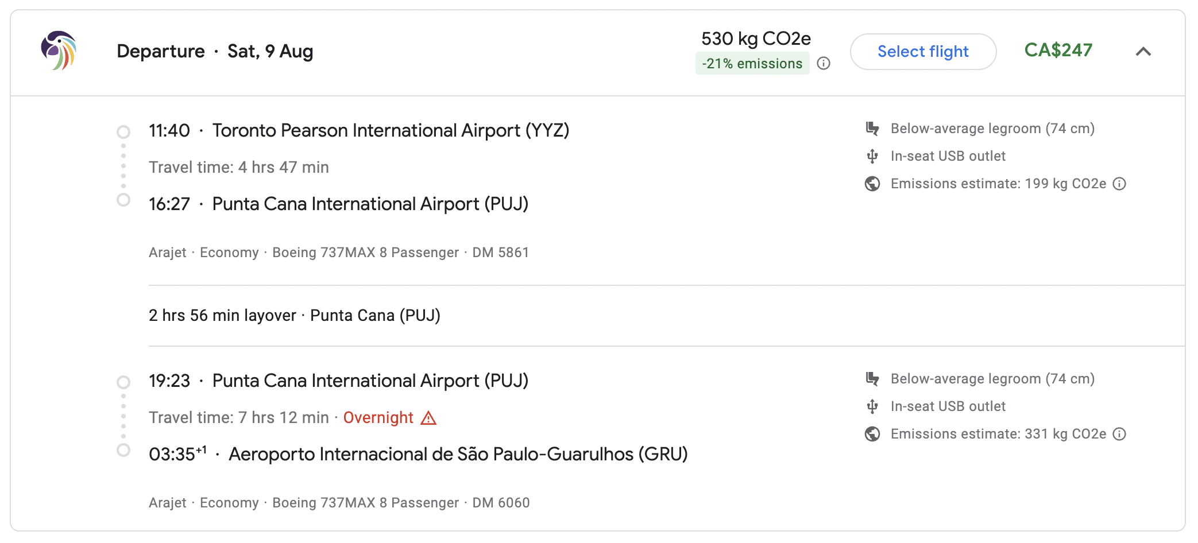This screenshot has height=543, width=1198.
Task: Click first flight's emissions globe icon
Action: click(872, 184)
